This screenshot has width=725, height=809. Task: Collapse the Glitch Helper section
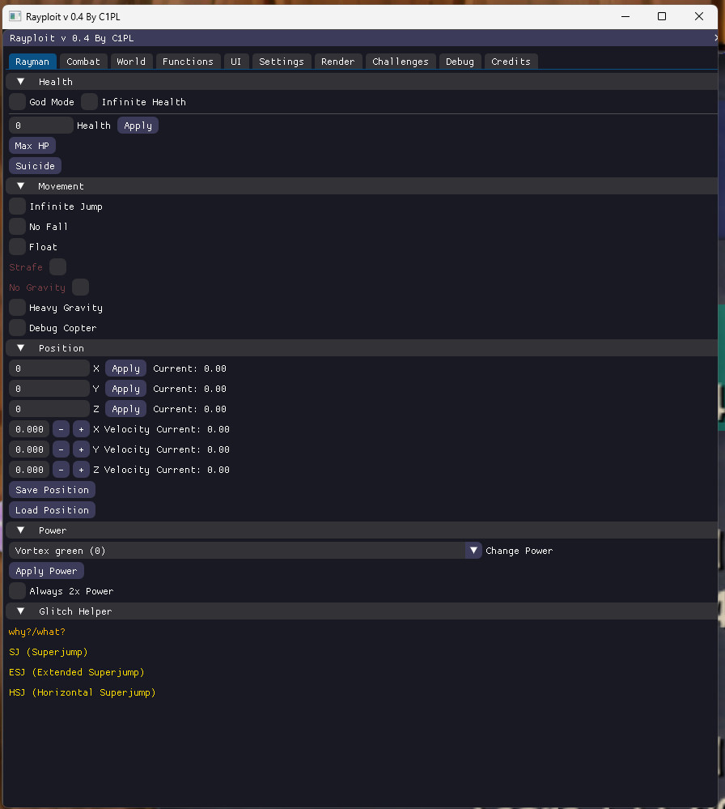pyautogui.click(x=19, y=611)
